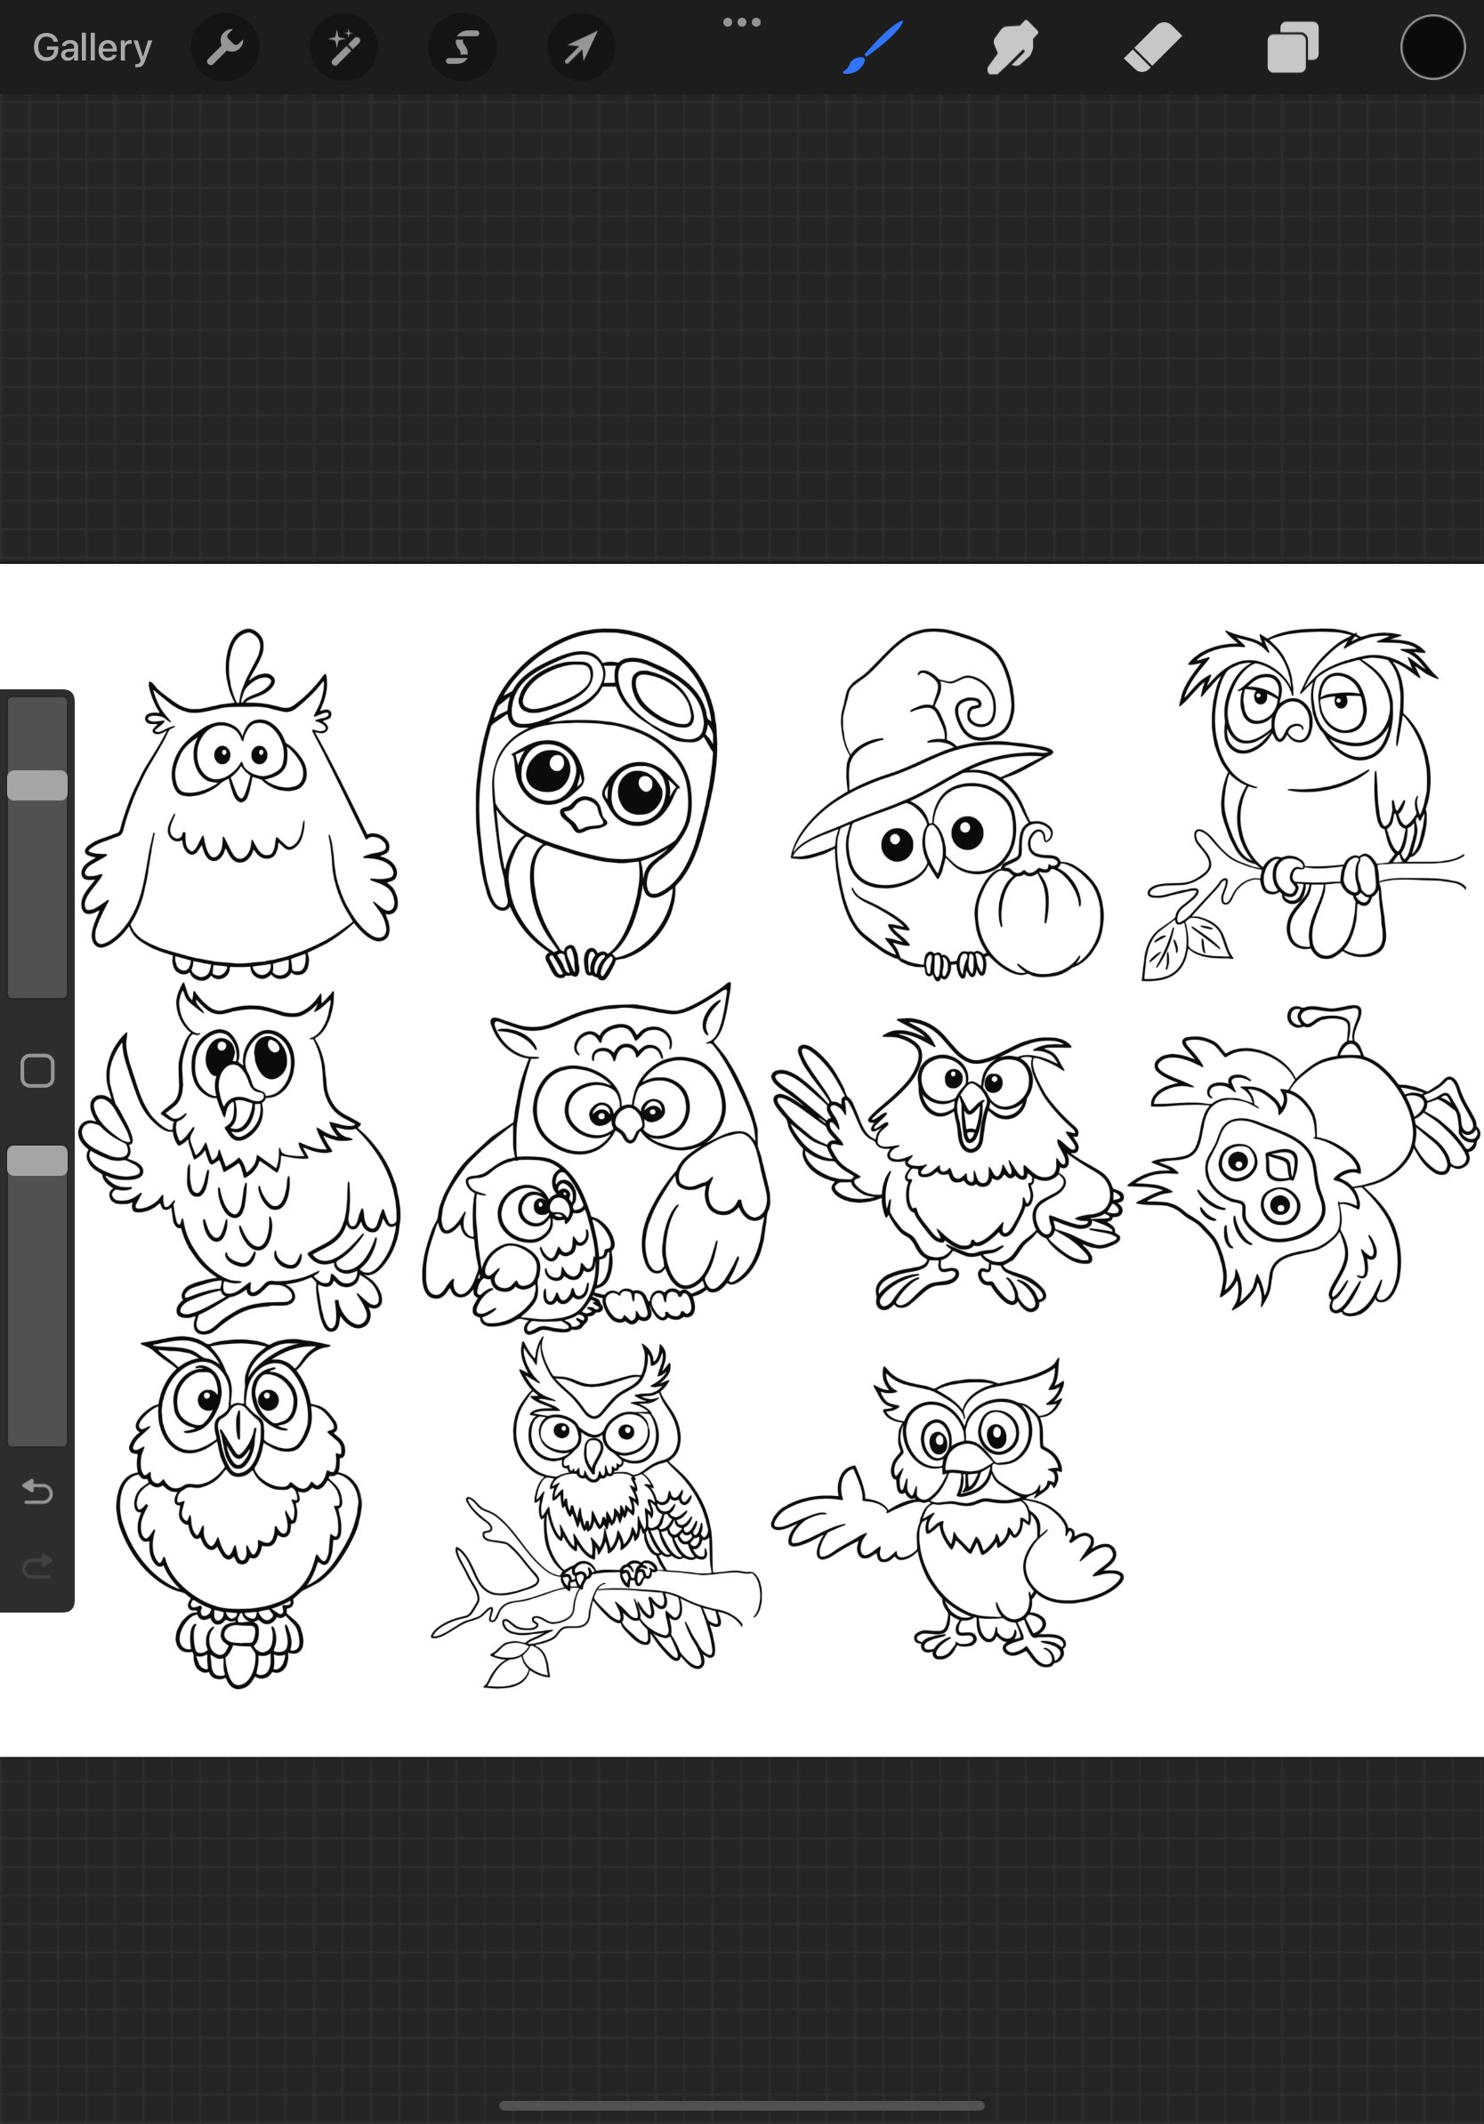Return to the Gallery
Screen dimensions: 1484x2124
[x=91, y=47]
